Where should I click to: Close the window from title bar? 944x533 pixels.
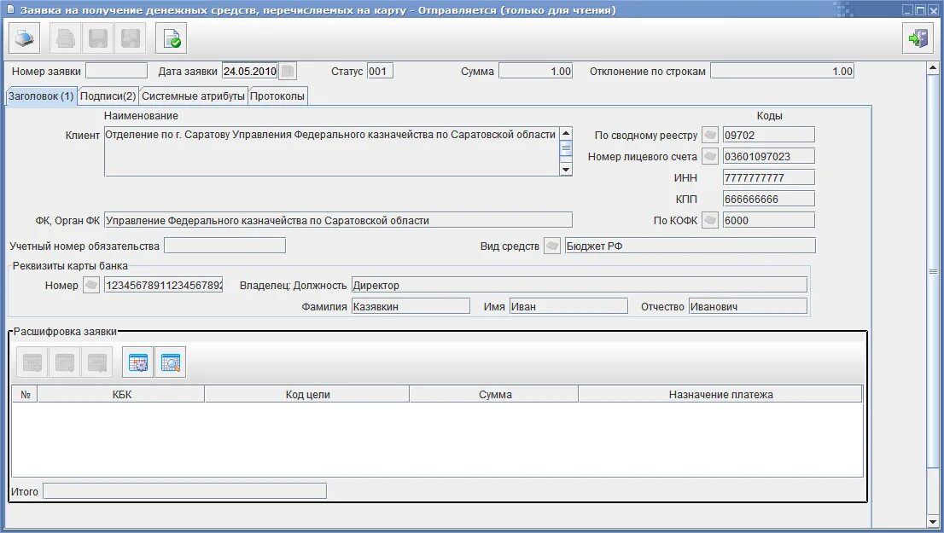click(x=934, y=10)
